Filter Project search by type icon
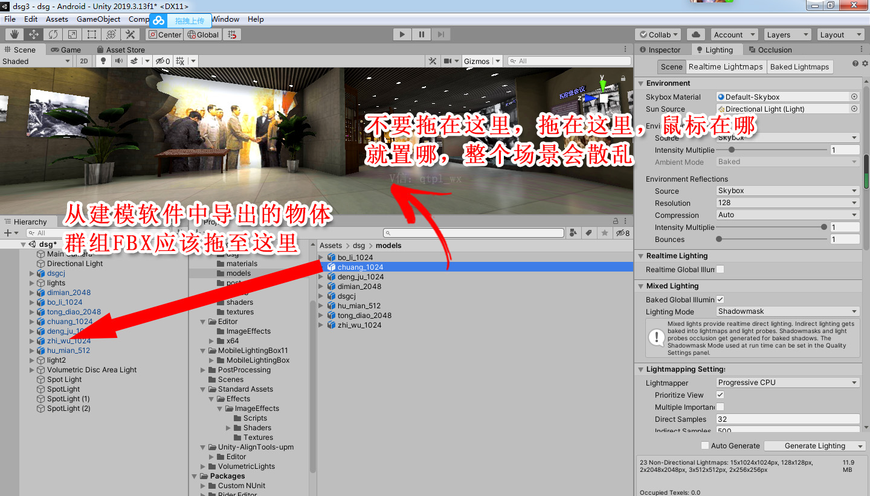This screenshot has width=870, height=496. tap(574, 233)
